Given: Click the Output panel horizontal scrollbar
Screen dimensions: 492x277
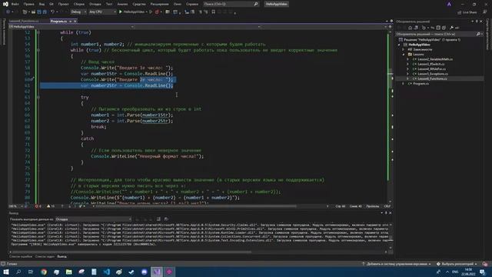Looking at the screenshot, I should [x=131, y=252].
